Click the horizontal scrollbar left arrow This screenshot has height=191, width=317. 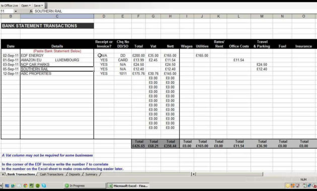tap(194, 174)
